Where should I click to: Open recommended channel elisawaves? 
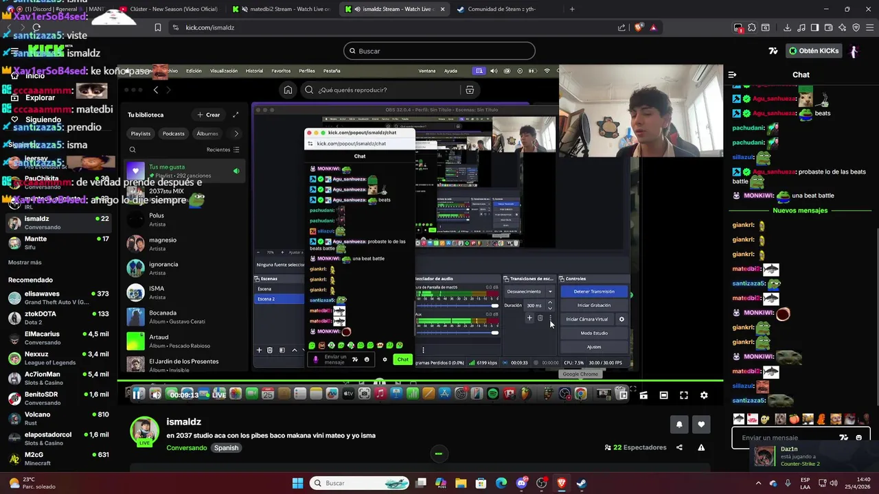pos(58,298)
